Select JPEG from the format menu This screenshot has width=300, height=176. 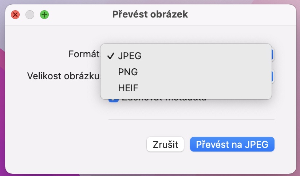(129, 56)
